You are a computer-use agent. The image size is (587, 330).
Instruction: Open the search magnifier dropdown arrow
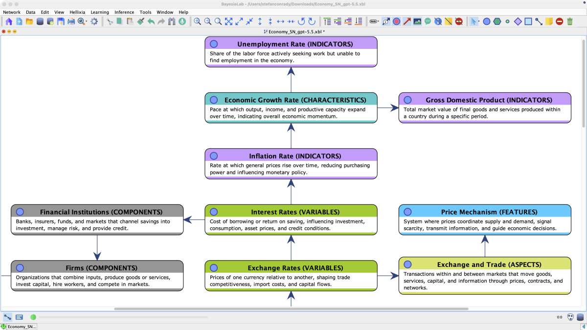click(86, 22)
